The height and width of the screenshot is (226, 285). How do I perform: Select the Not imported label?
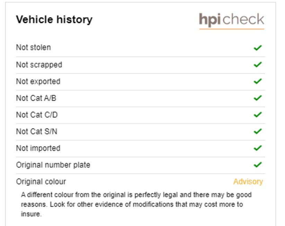38,148
